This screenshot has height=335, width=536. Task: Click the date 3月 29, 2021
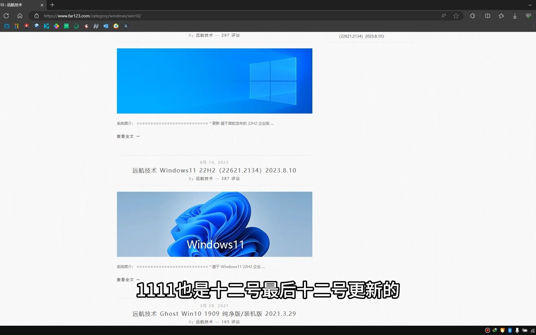214,306
